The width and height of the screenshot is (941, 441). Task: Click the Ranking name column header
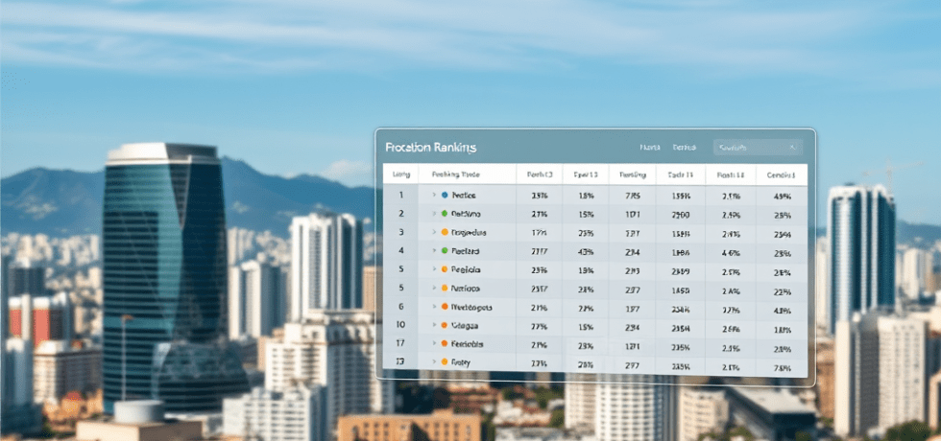pyautogui.click(x=455, y=175)
